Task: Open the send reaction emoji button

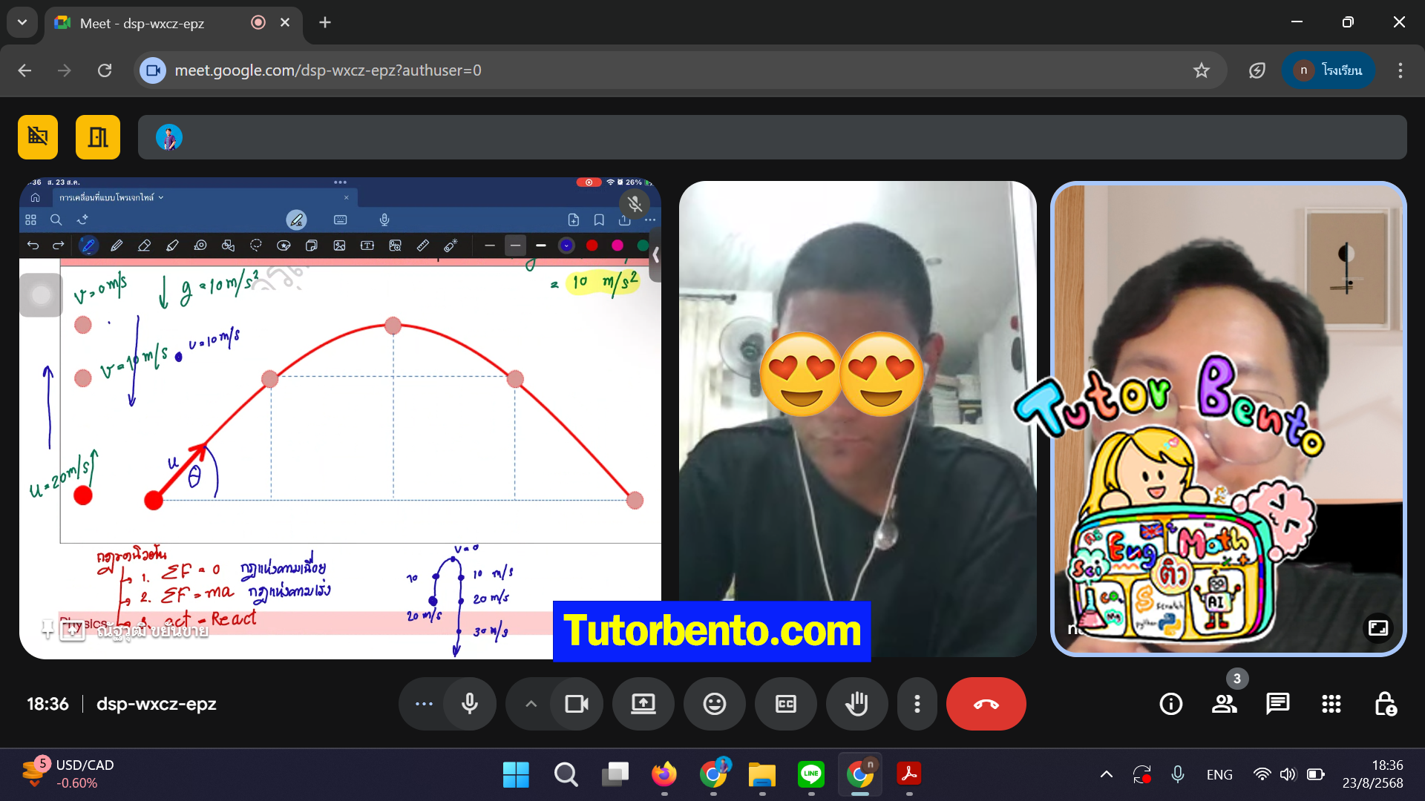Action: 714,704
